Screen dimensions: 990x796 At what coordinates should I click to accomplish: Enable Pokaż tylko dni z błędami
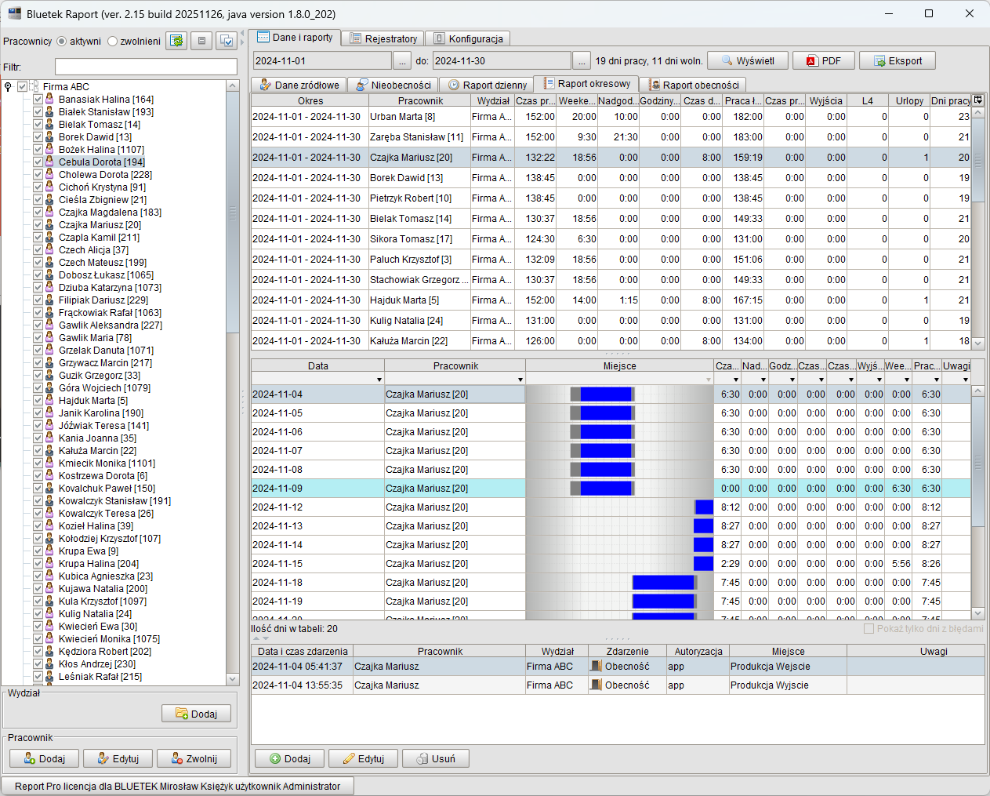coord(869,629)
